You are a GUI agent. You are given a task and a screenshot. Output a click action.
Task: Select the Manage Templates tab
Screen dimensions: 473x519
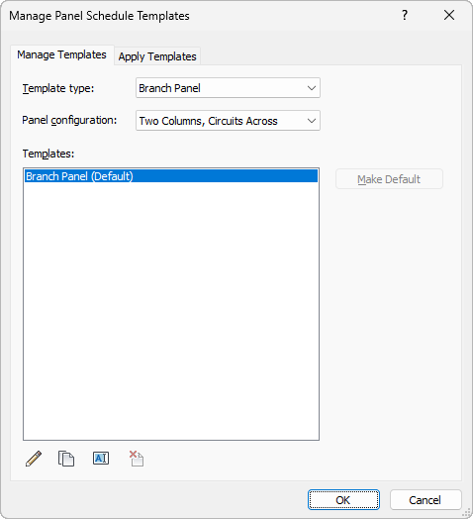[x=62, y=54]
